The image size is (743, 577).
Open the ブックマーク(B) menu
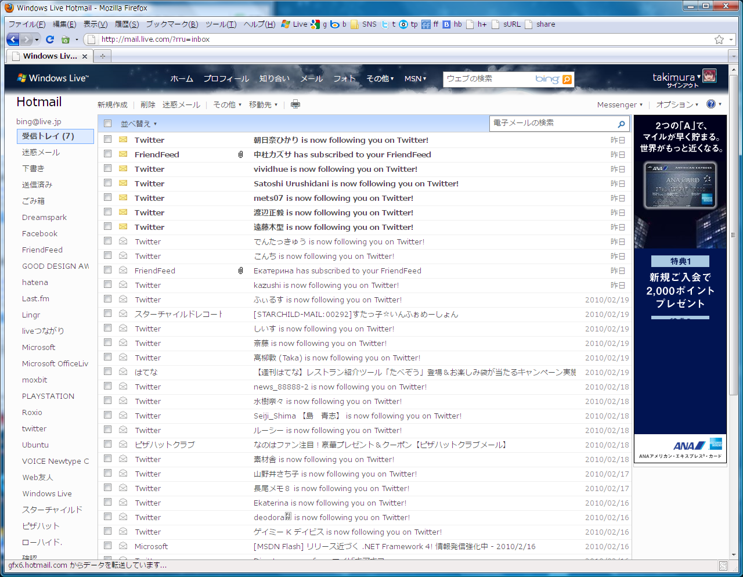[172, 24]
